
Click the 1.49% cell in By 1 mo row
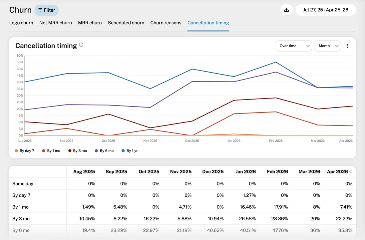pyautogui.click(x=89, y=207)
